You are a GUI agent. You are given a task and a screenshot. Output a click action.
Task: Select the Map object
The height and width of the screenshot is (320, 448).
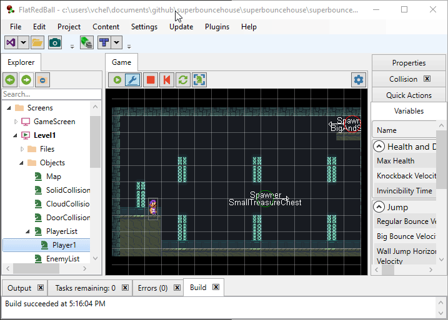click(54, 177)
